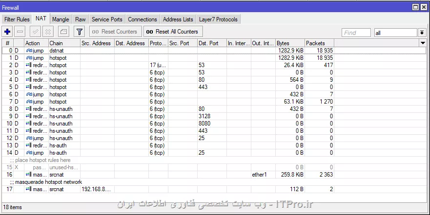
Task: Click the '17 (u...' protocol cell
Action: pyautogui.click(x=158, y=65)
